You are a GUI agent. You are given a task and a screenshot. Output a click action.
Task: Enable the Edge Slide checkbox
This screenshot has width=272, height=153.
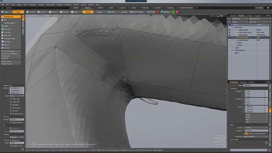coord(11,102)
